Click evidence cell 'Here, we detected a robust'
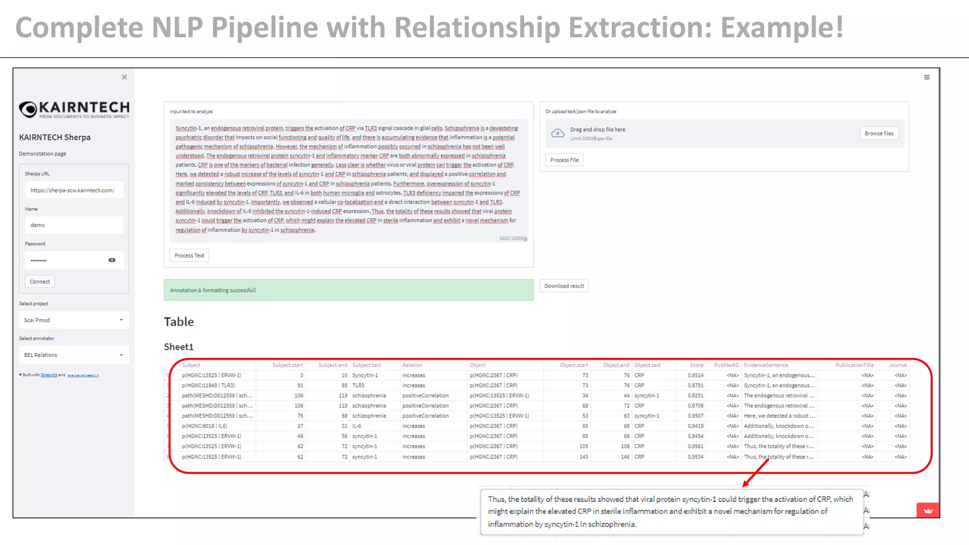The image size is (969, 545). coord(779,416)
